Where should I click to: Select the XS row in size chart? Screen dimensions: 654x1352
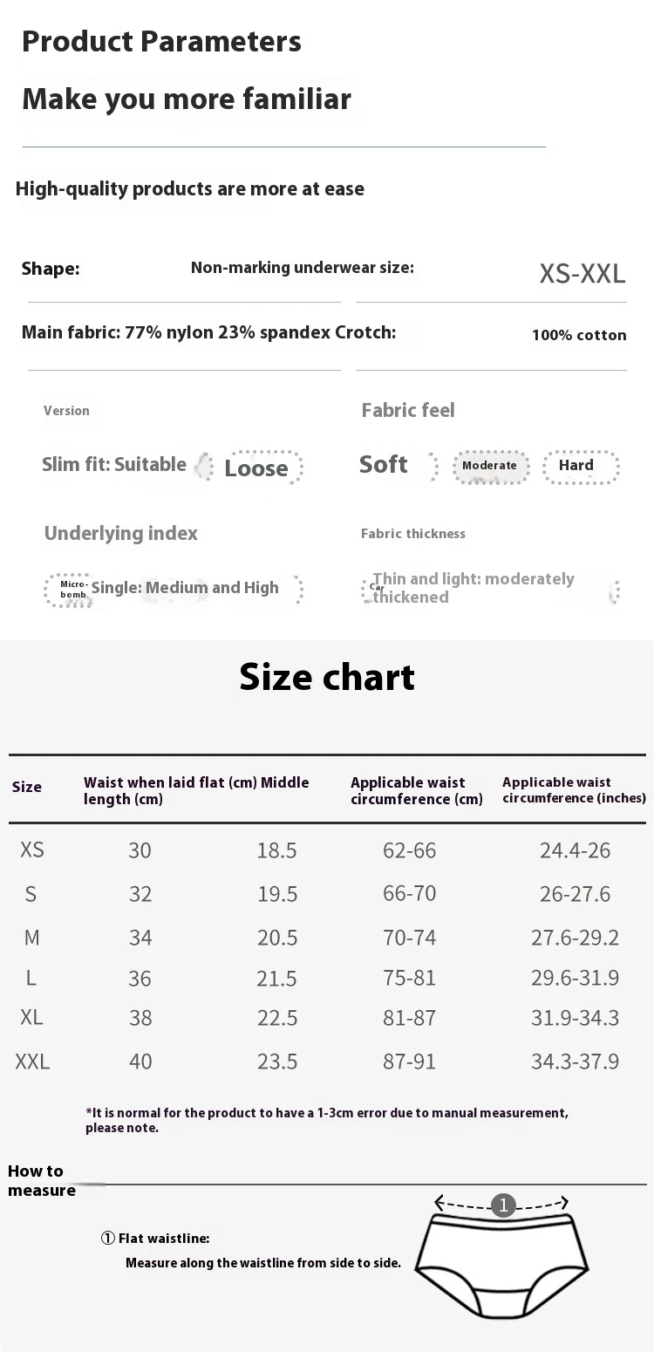327,850
